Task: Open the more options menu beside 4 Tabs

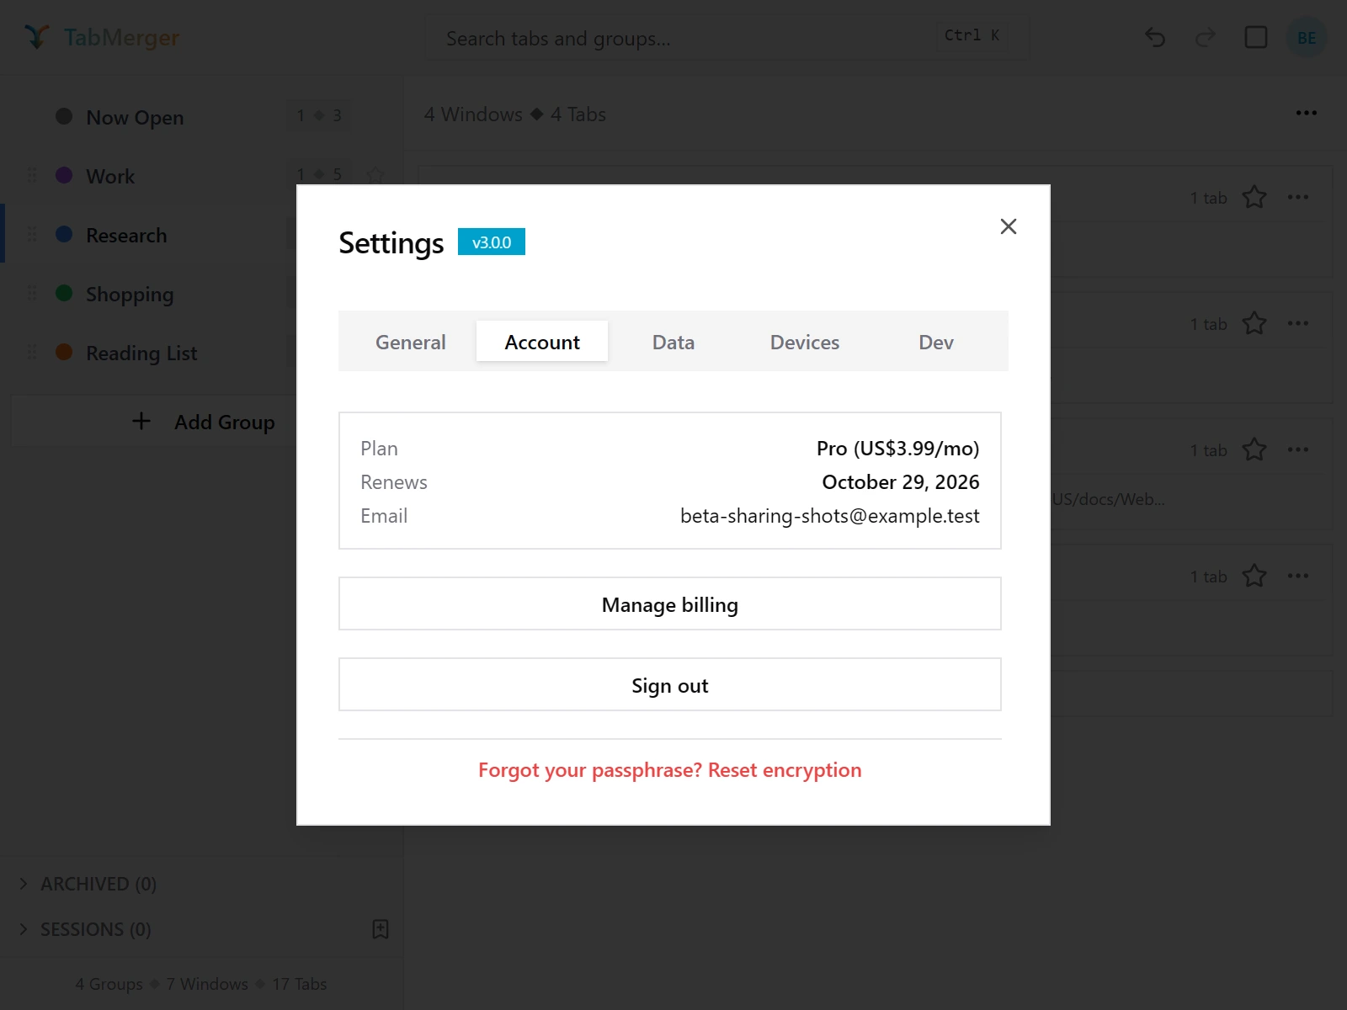Action: 1307,113
